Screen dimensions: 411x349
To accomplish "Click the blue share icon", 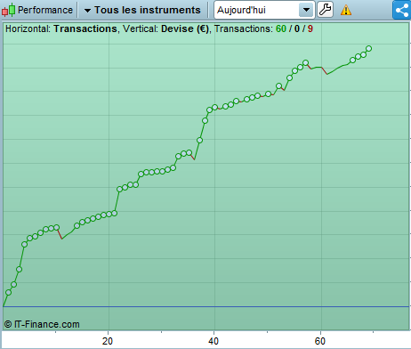I will click(x=402, y=10).
